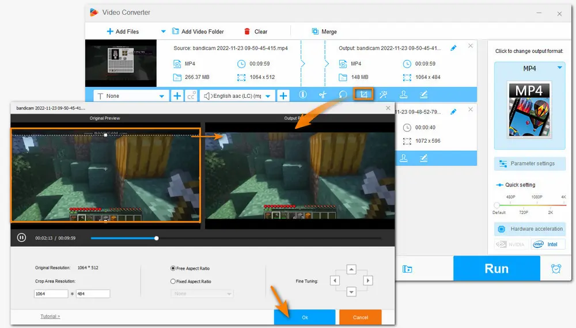This screenshot has height=328, width=576.
Task: Edit output name pencil for first file
Action: [453, 48]
